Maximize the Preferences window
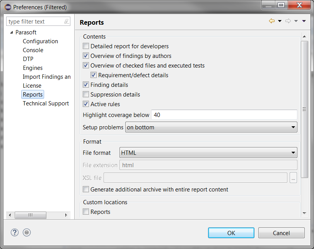Image resolution: width=314 pixels, height=249 pixels. tap(282, 5)
